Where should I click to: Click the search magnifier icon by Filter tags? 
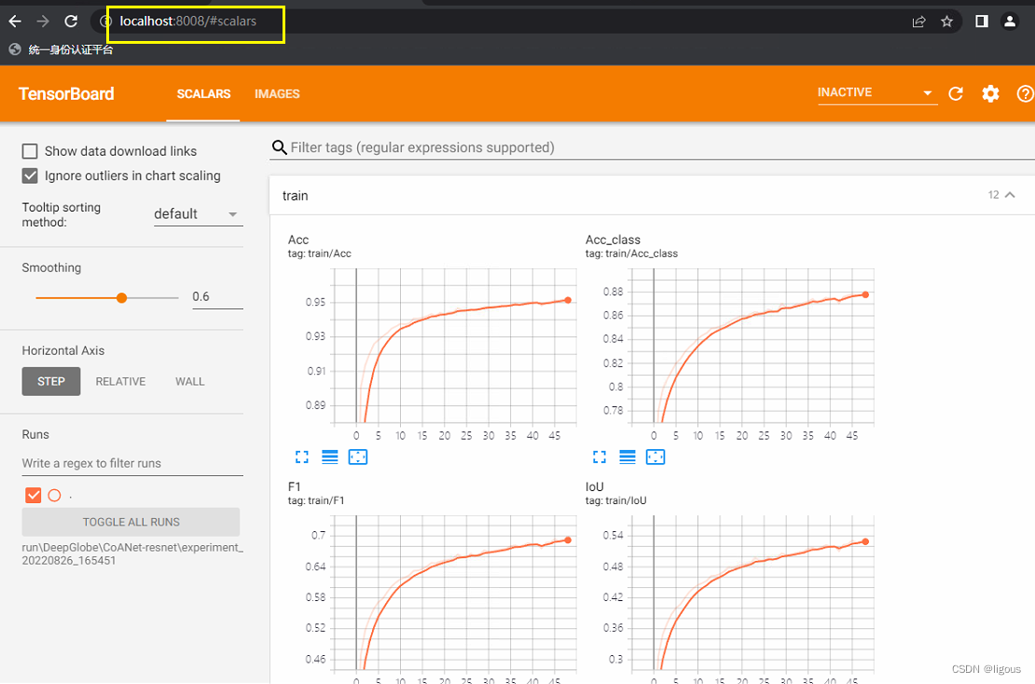point(279,147)
